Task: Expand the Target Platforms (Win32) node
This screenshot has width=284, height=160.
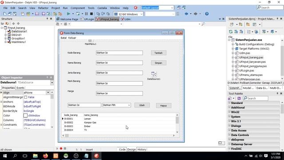Action: point(233,48)
